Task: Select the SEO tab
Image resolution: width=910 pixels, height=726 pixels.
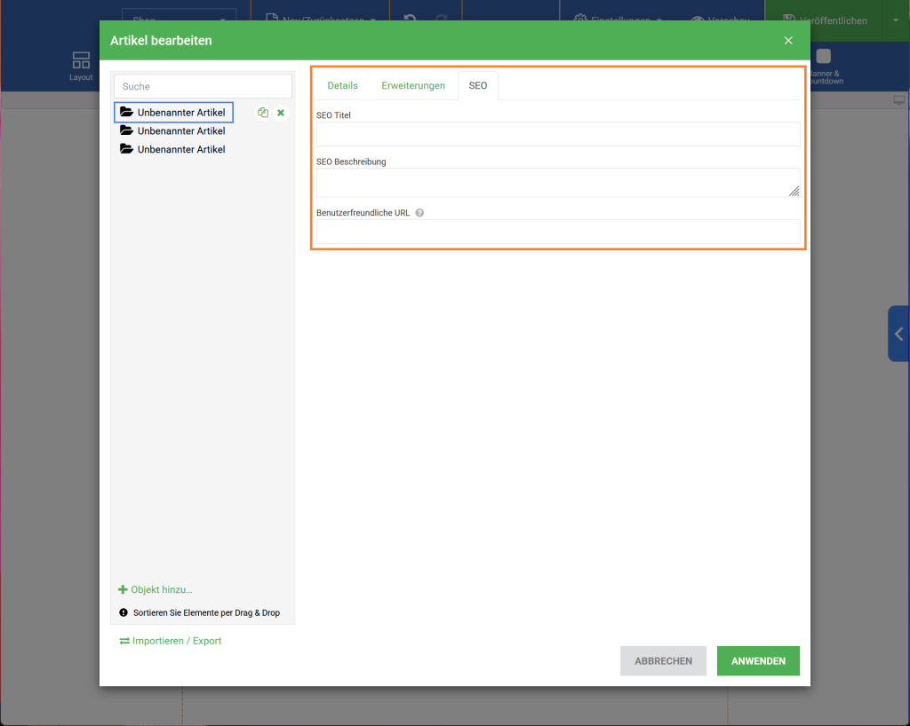Action: tap(478, 86)
